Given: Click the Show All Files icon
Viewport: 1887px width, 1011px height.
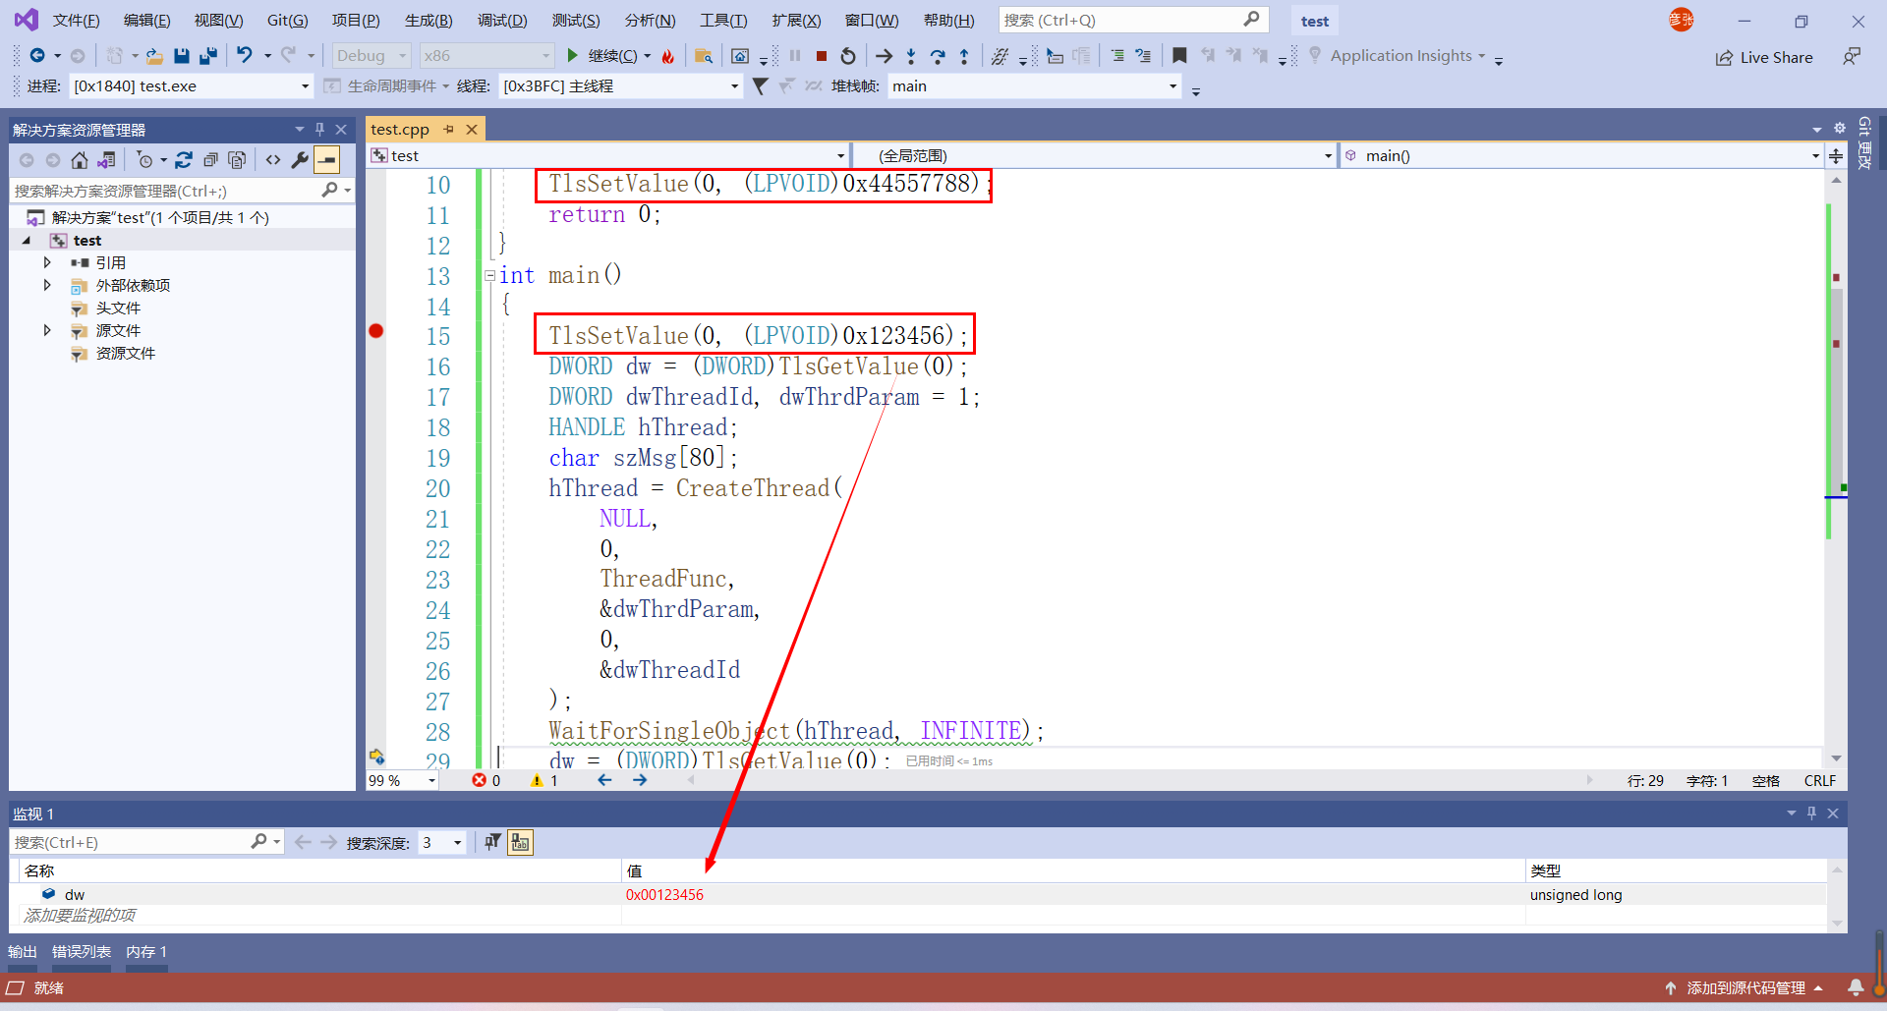Looking at the screenshot, I should pyautogui.click(x=237, y=160).
